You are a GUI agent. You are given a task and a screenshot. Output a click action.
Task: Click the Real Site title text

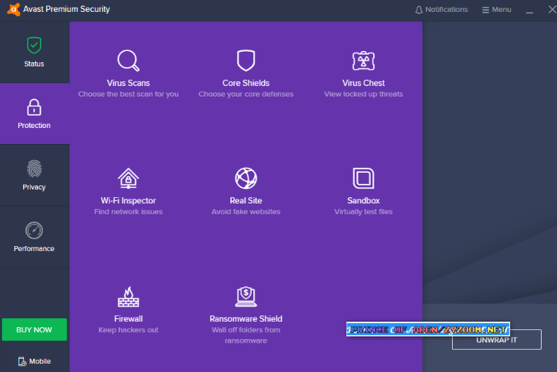pos(246,201)
